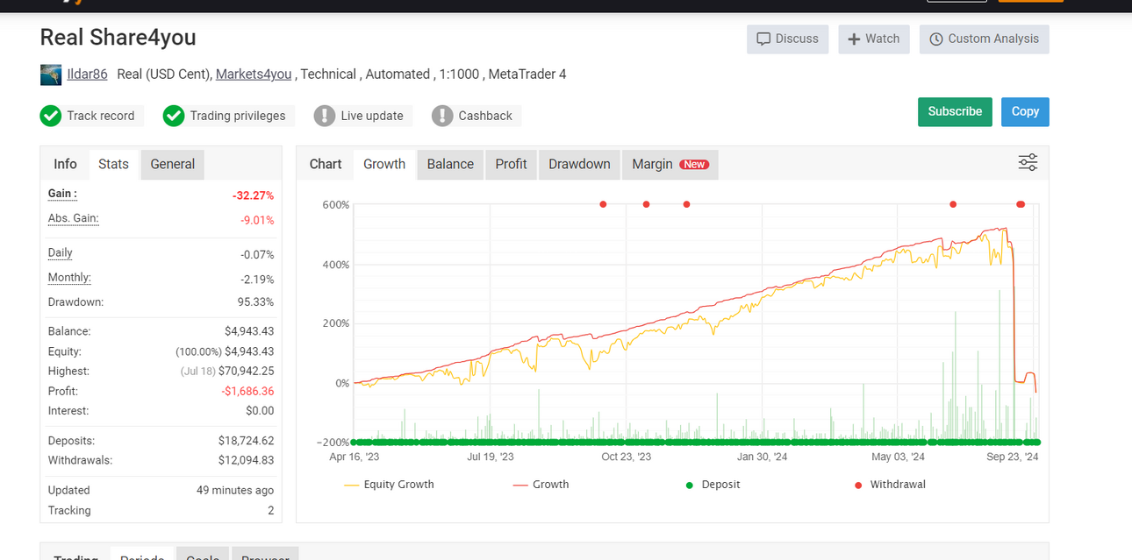This screenshot has height=560, width=1132.
Task: Select the Growth chart tab
Action: (x=384, y=164)
